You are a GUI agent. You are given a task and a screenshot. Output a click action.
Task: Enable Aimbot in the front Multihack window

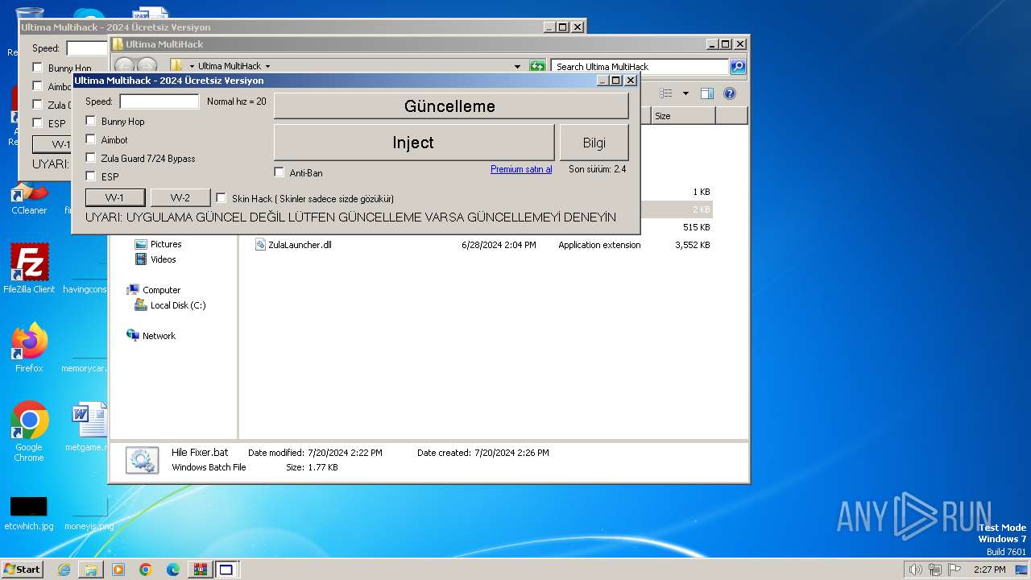click(x=90, y=139)
